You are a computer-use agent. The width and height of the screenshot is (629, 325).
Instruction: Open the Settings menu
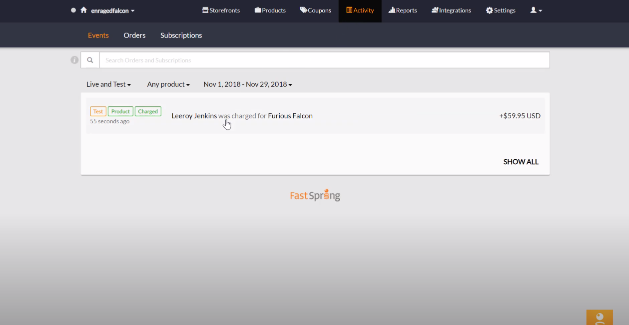point(501,10)
